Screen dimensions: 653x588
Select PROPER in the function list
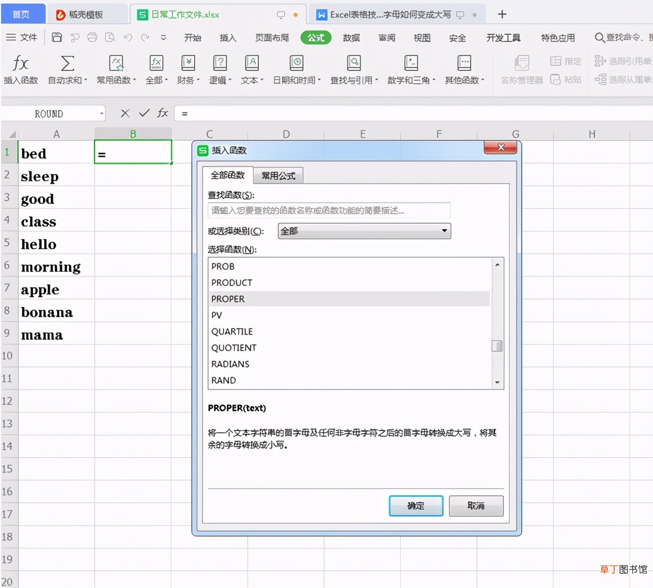pos(349,299)
